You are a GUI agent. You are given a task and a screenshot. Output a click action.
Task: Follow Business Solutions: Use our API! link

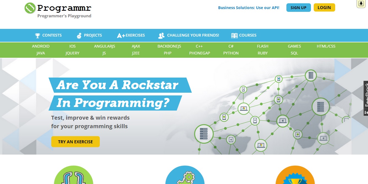249,8
